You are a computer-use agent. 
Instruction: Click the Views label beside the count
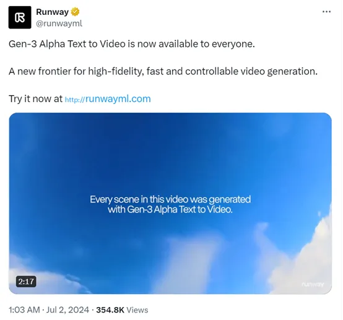pos(137,309)
